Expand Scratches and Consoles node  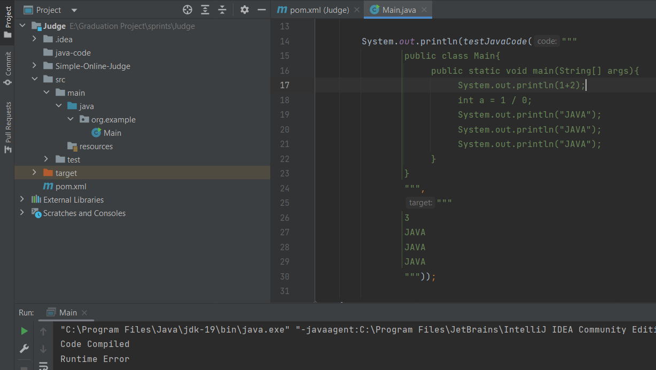(x=22, y=213)
